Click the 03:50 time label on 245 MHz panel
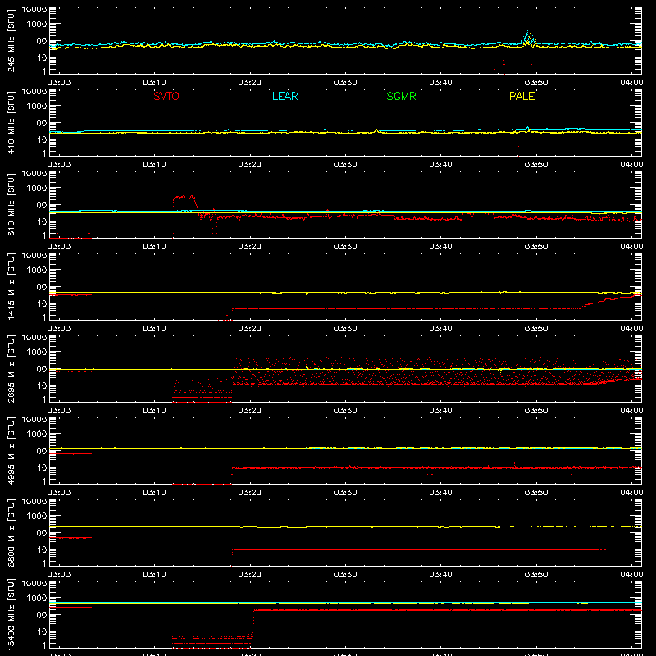 (536, 83)
